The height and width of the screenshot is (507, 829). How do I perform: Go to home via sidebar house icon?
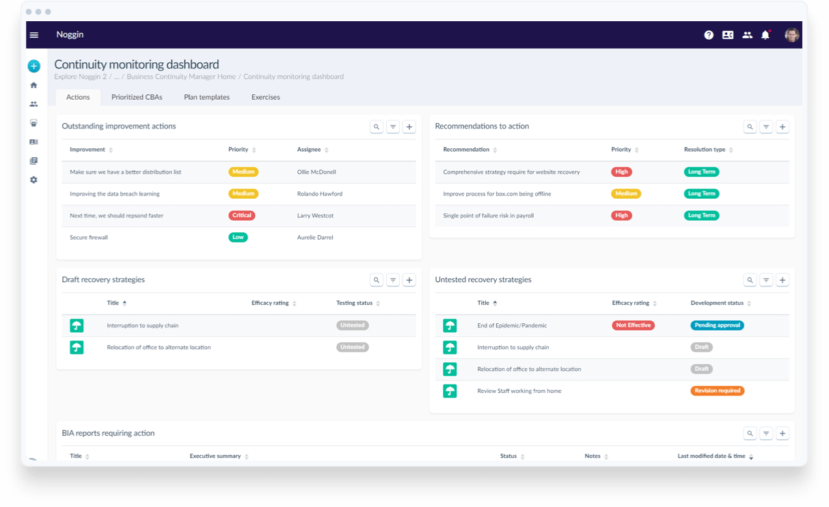(x=33, y=85)
